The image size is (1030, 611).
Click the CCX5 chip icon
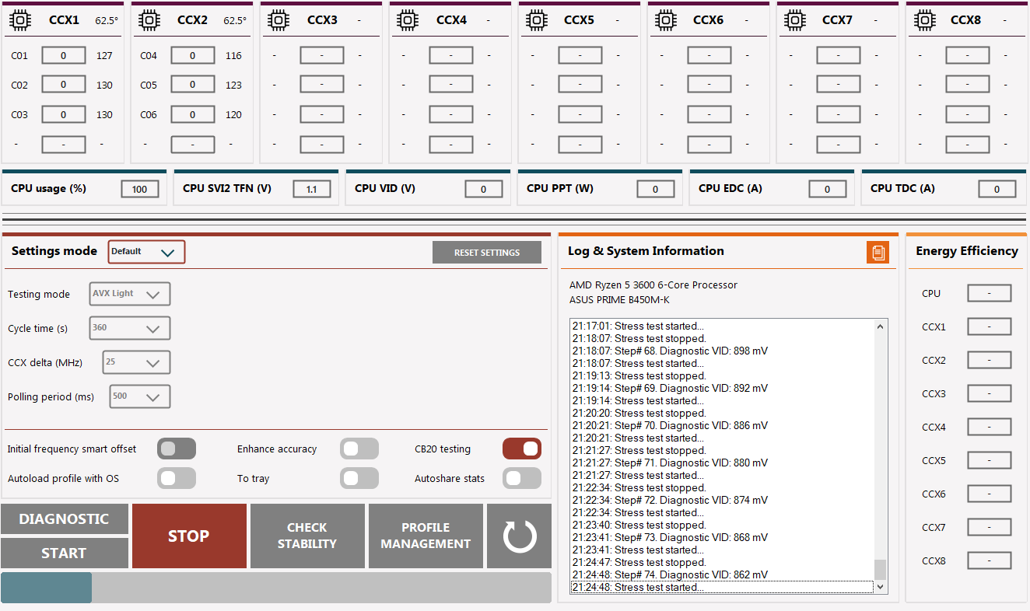tap(535, 19)
